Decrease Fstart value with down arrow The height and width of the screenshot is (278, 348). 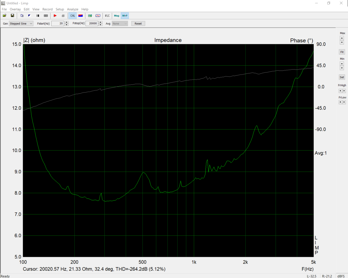[67, 25]
